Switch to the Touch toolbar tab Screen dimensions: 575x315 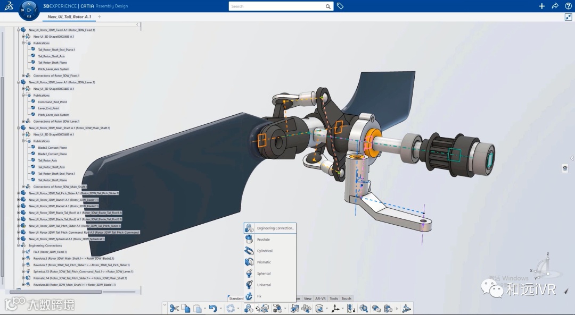pyautogui.click(x=347, y=299)
